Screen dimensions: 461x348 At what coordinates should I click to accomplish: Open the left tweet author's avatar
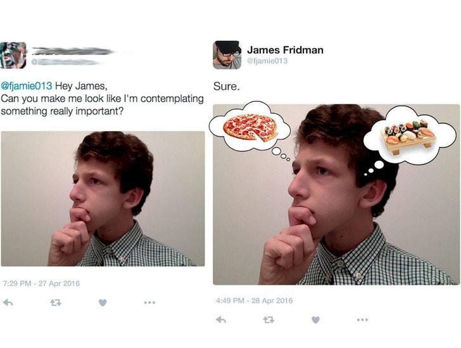pos(13,55)
